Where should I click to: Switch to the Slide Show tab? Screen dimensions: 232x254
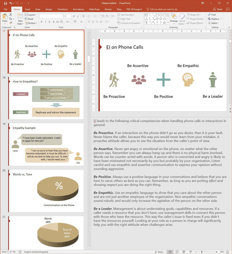click(95, 9)
